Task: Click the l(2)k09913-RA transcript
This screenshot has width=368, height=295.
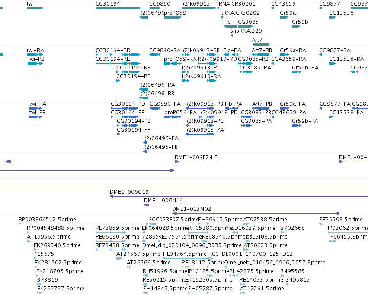Action: coord(199,81)
